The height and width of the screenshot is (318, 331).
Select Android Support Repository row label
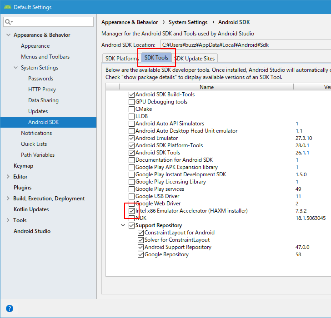tap(178, 247)
